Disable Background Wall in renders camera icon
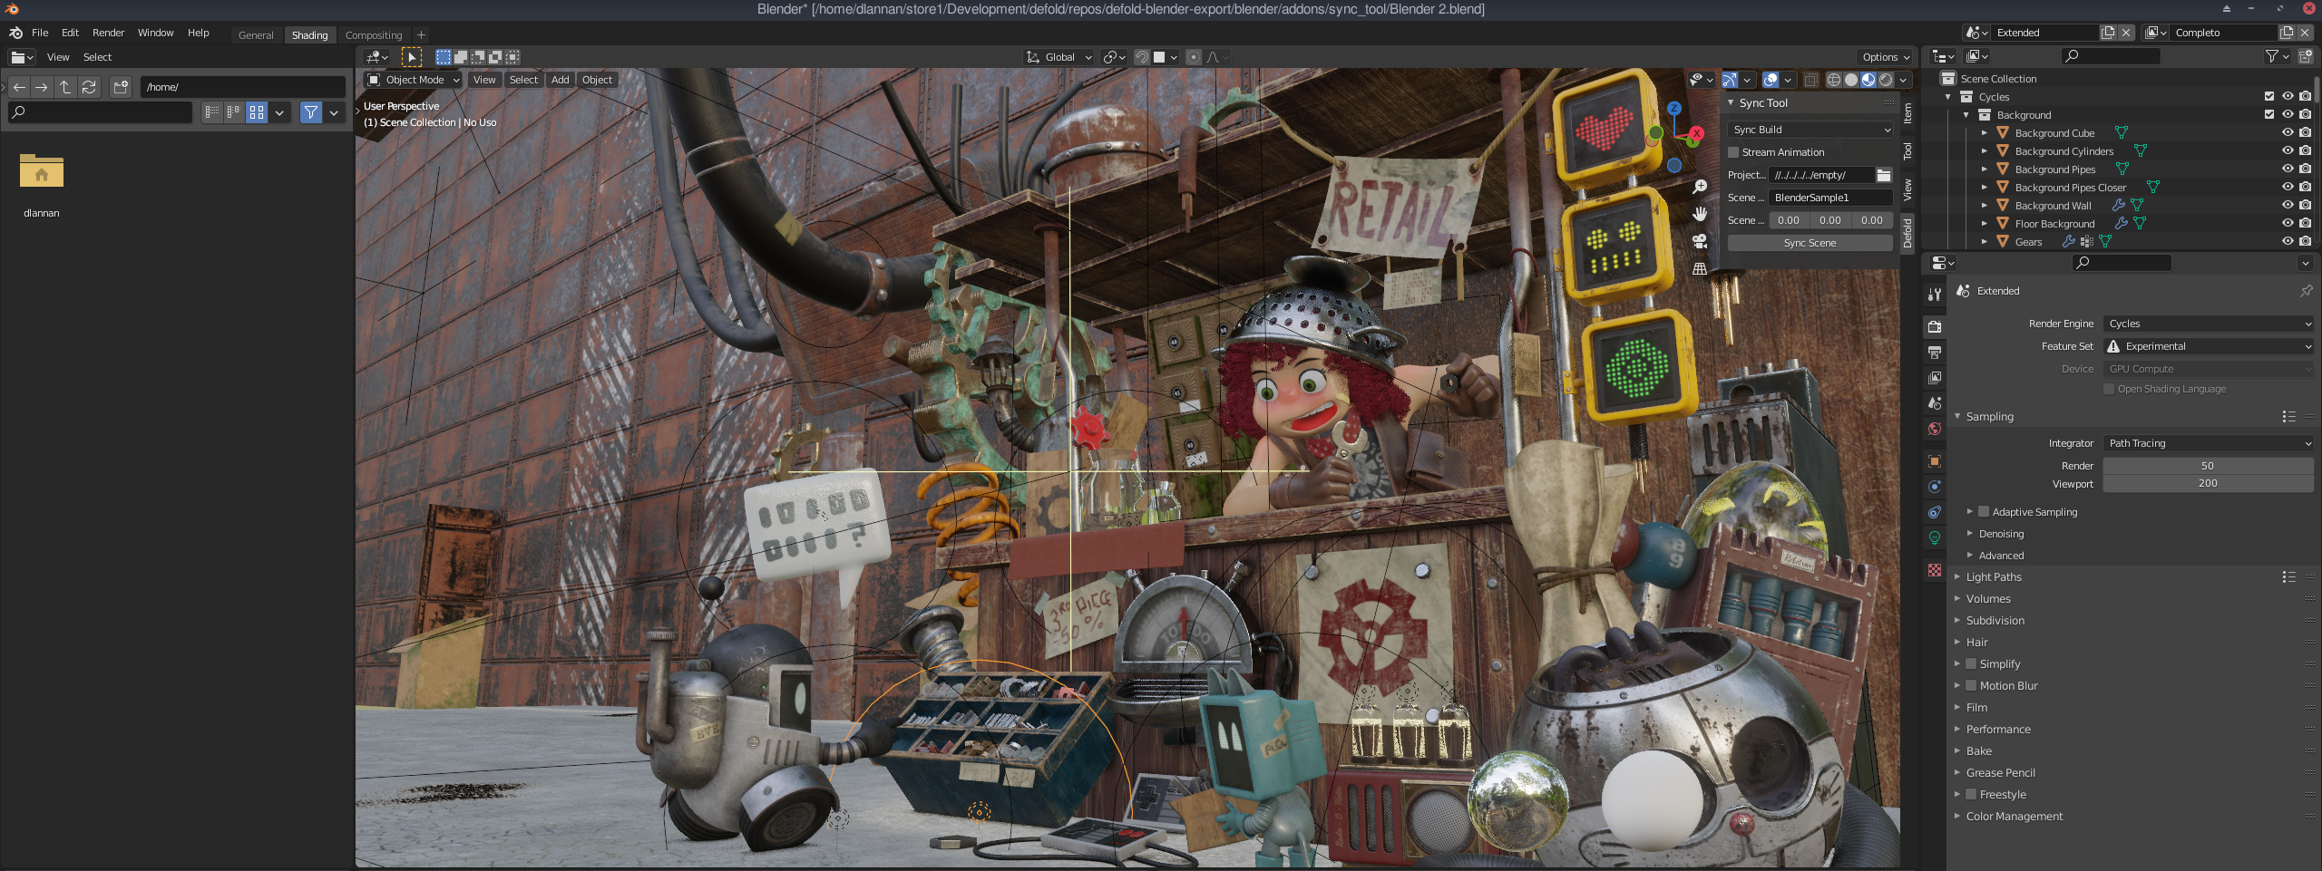Screen dimensions: 2322x871 coord(2306,206)
